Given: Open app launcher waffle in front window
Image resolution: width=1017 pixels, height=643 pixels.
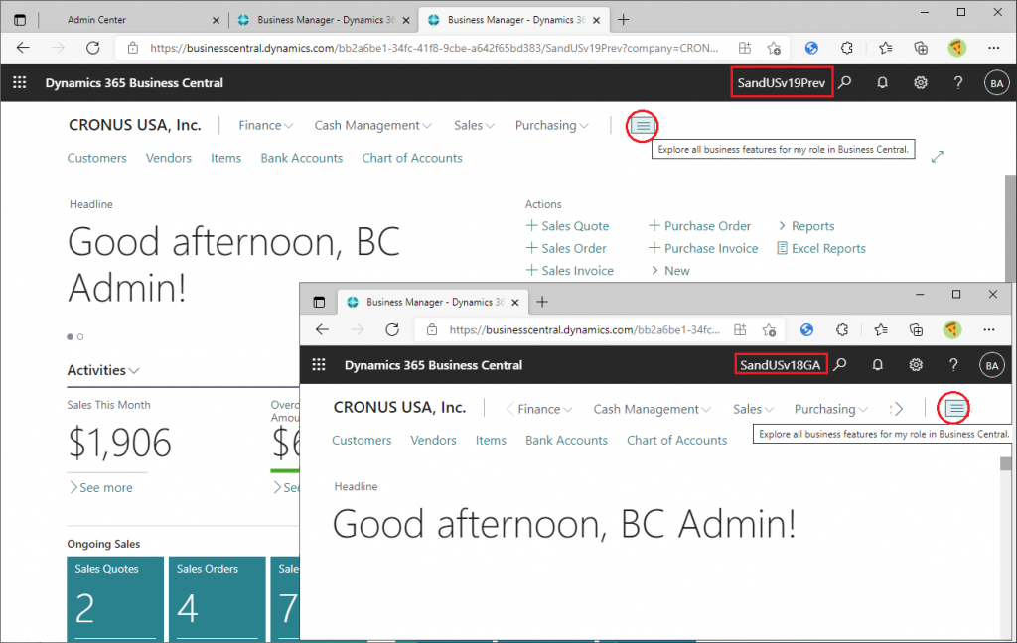Looking at the screenshot, I should coord(319,365).
